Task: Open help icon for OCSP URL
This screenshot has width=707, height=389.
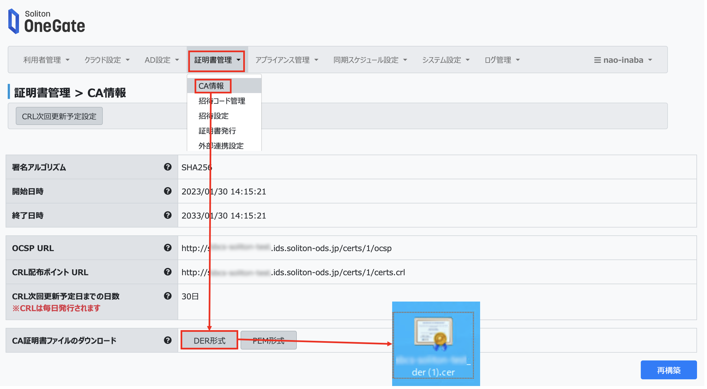Action: [168, 248]
